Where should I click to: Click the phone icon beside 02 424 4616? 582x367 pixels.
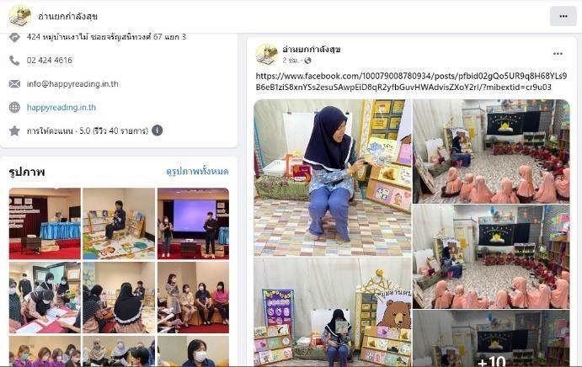[14, 60]
